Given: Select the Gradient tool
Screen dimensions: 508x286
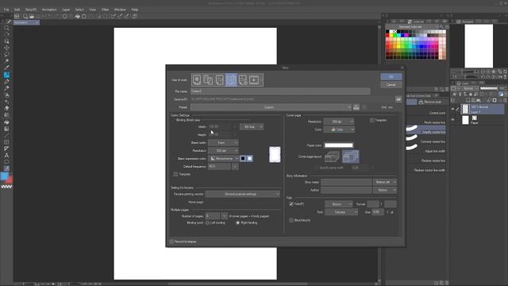Looking at the screenshot, I should pos(6,129).
